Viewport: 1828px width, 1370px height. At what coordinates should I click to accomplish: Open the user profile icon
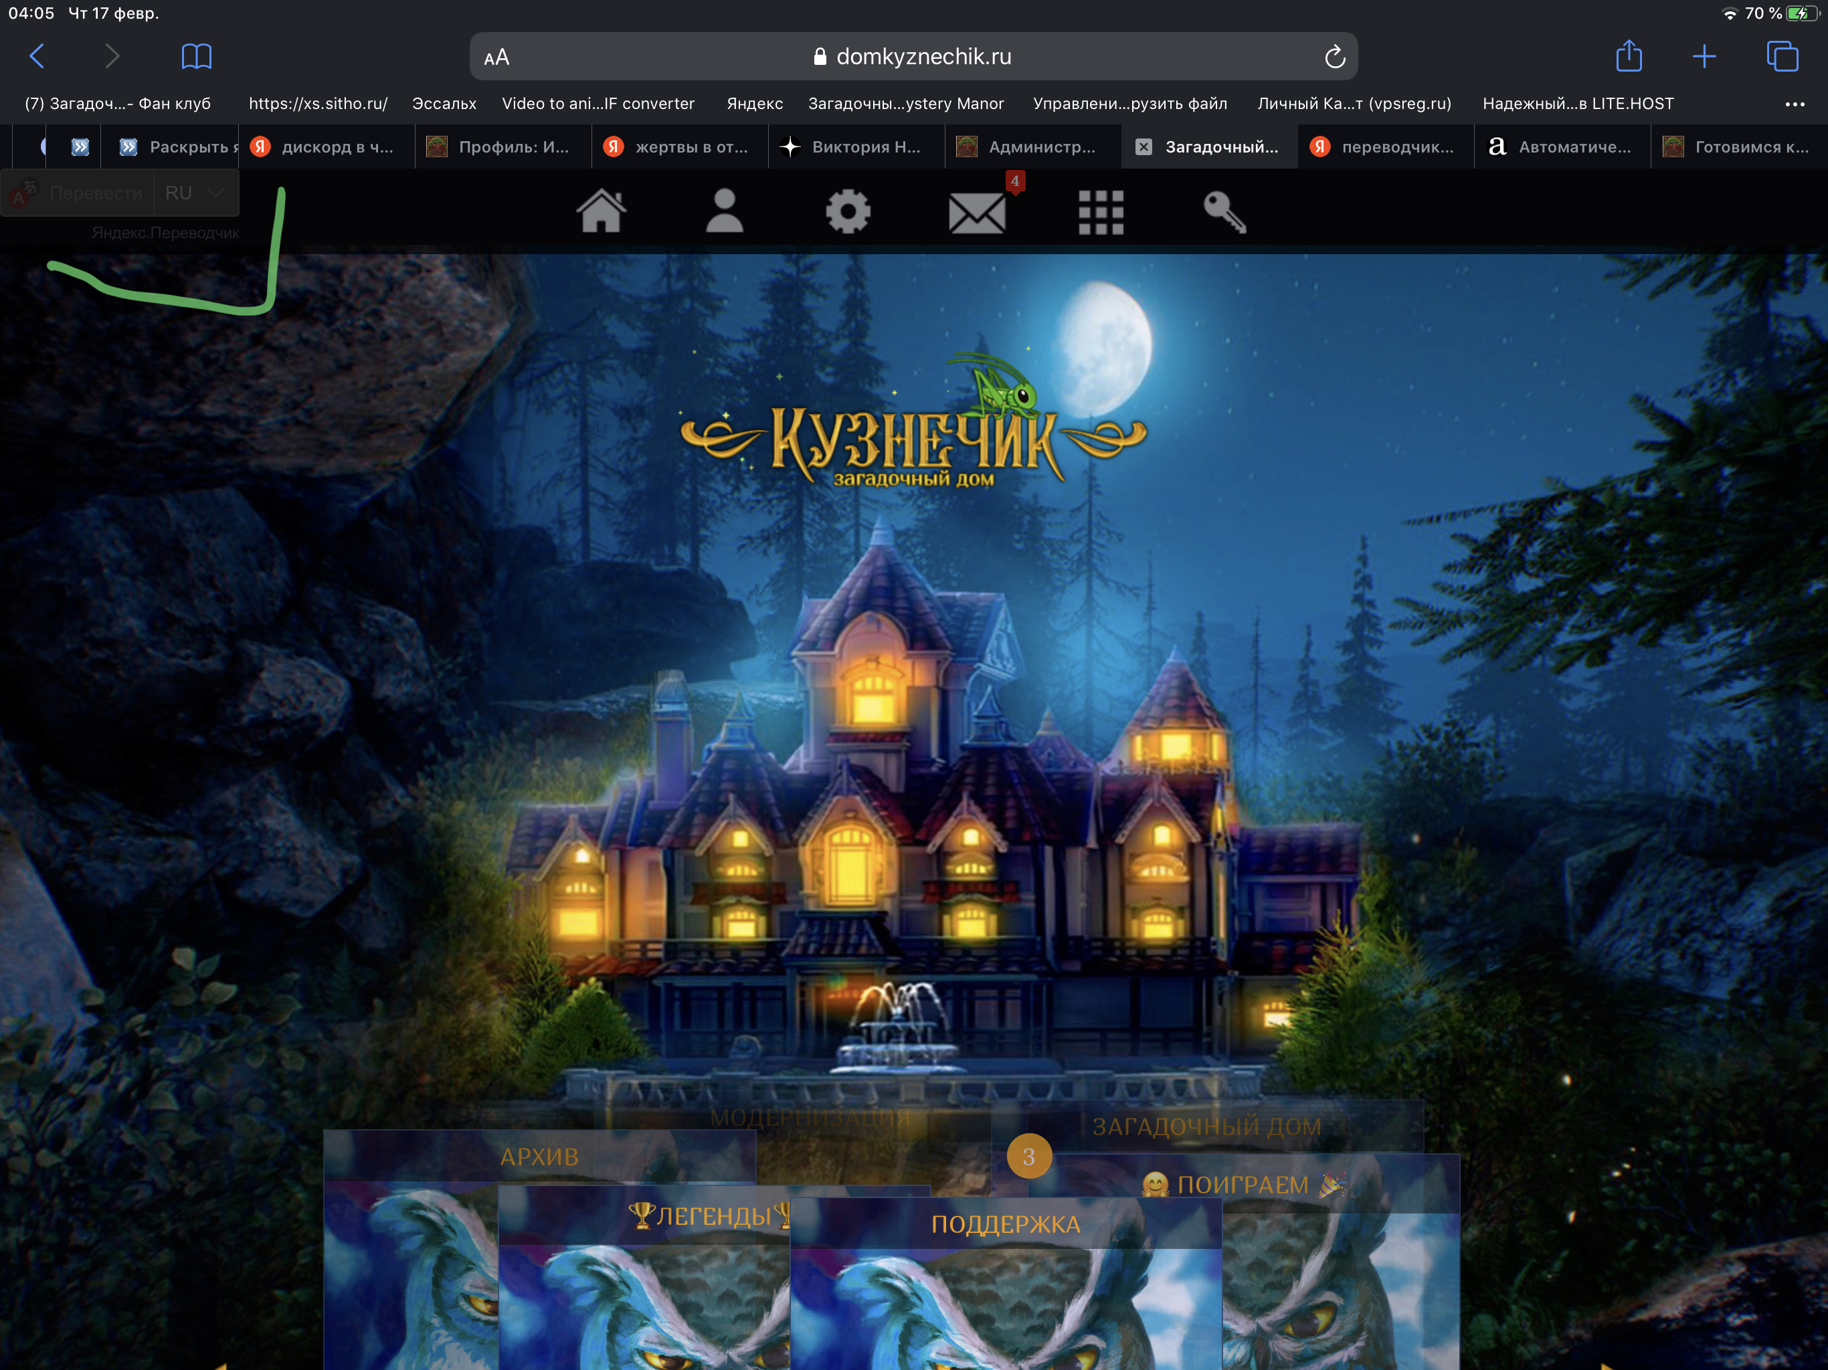tap(725, 211)
